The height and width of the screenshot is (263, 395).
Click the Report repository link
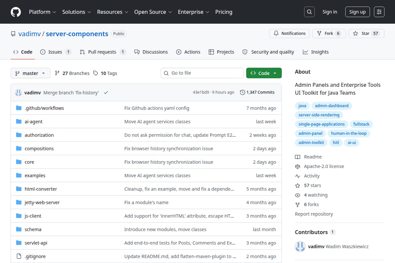314,214
